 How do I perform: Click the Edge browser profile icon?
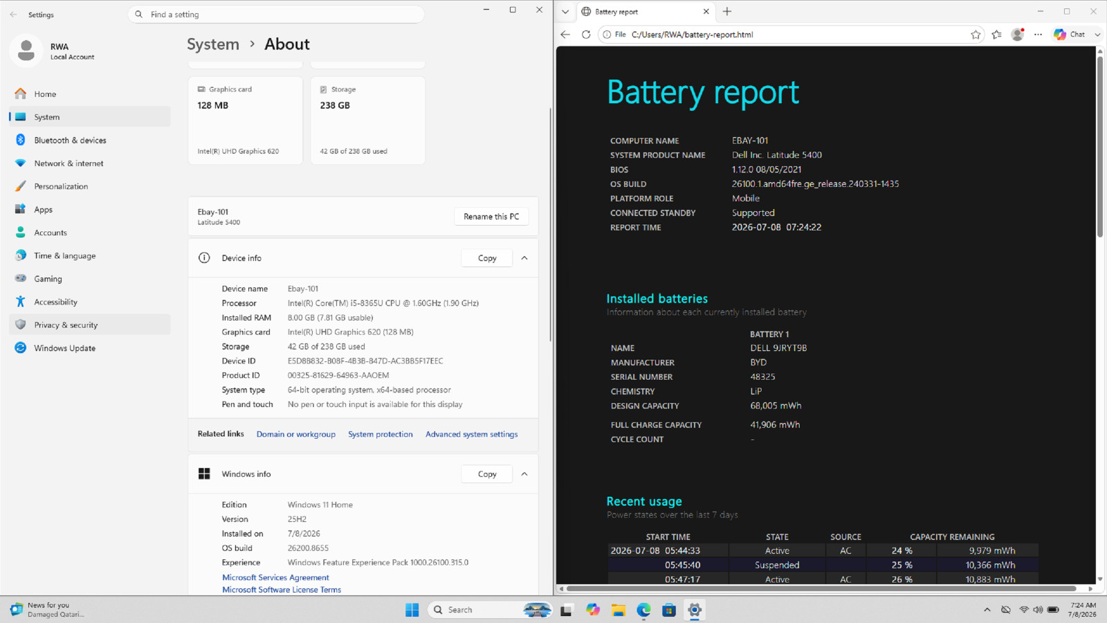1017,35
